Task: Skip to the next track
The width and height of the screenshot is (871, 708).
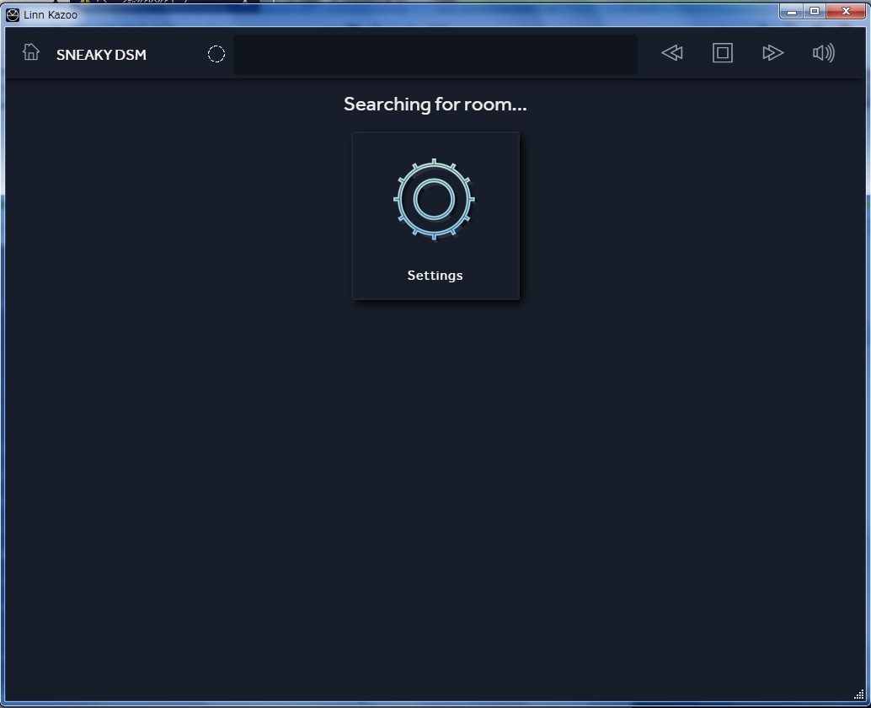Action: tap(772, 53)
